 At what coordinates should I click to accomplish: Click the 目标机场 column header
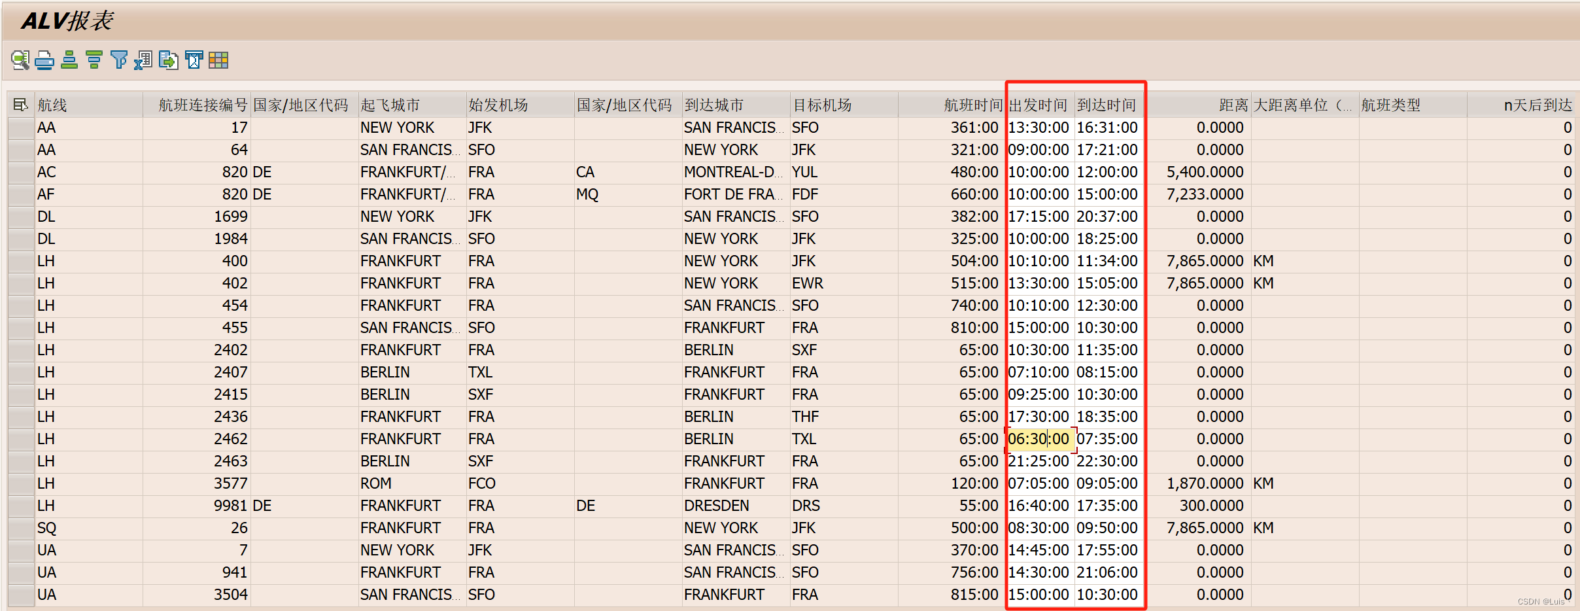(844, 105)
